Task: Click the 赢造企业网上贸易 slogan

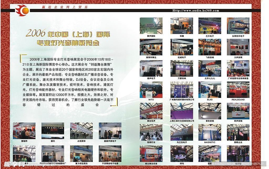Action: pyautogui.click(x=65, y=7)
